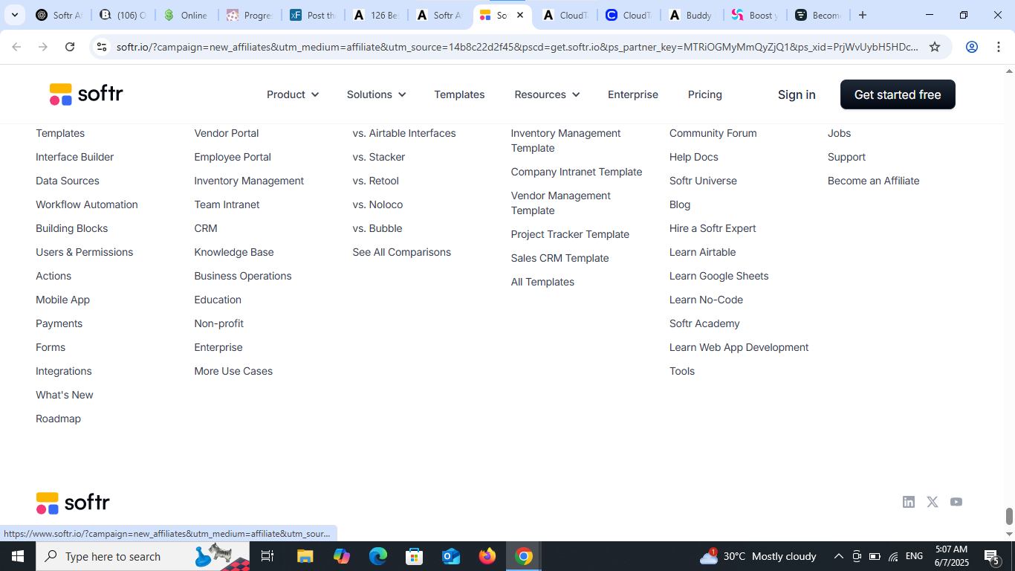Click Chrome icon on taskbar

pos(524,556)
